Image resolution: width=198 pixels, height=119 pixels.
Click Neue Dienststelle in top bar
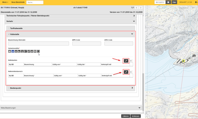tap(18, 2)
